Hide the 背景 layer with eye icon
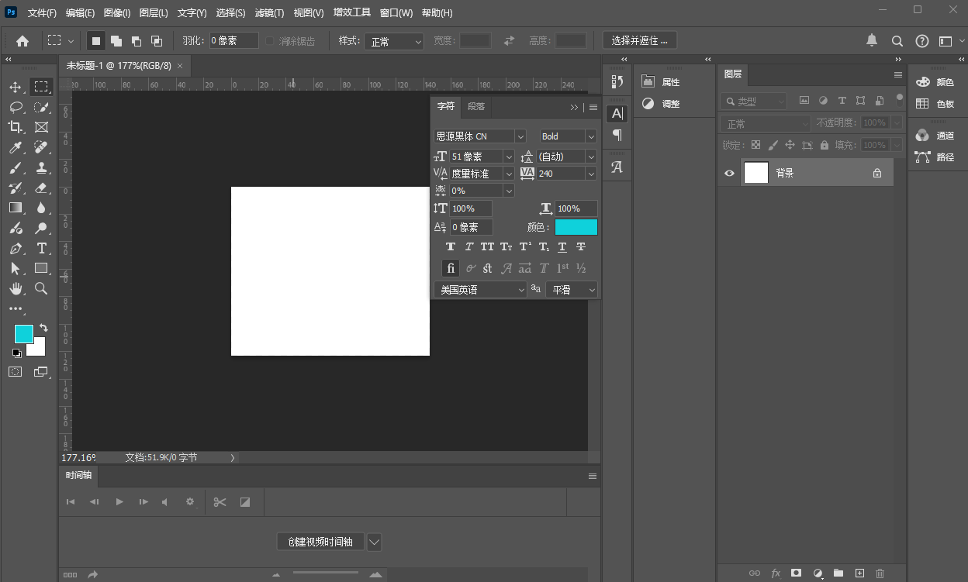The height and width of the screenshot is (582, 968). [x=729, y=174]
